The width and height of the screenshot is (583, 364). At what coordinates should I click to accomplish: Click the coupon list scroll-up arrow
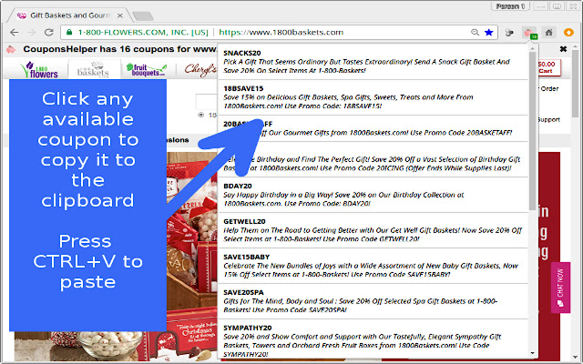coord(532,48)
